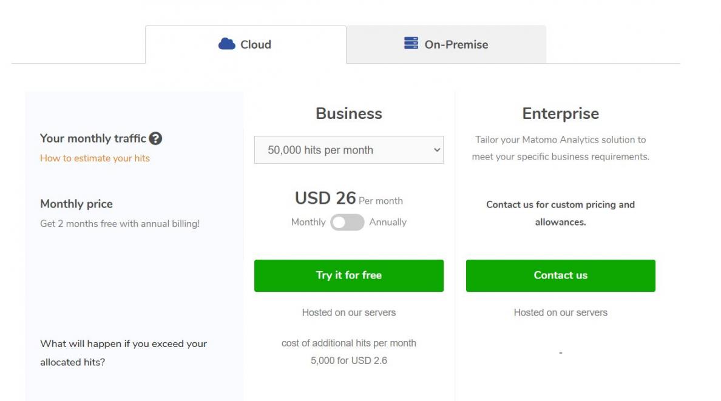Click the '5,000 for USD 2.6' overage text
Image resolution: width=721 pixels, height=401 pixels.
point(348,360)
